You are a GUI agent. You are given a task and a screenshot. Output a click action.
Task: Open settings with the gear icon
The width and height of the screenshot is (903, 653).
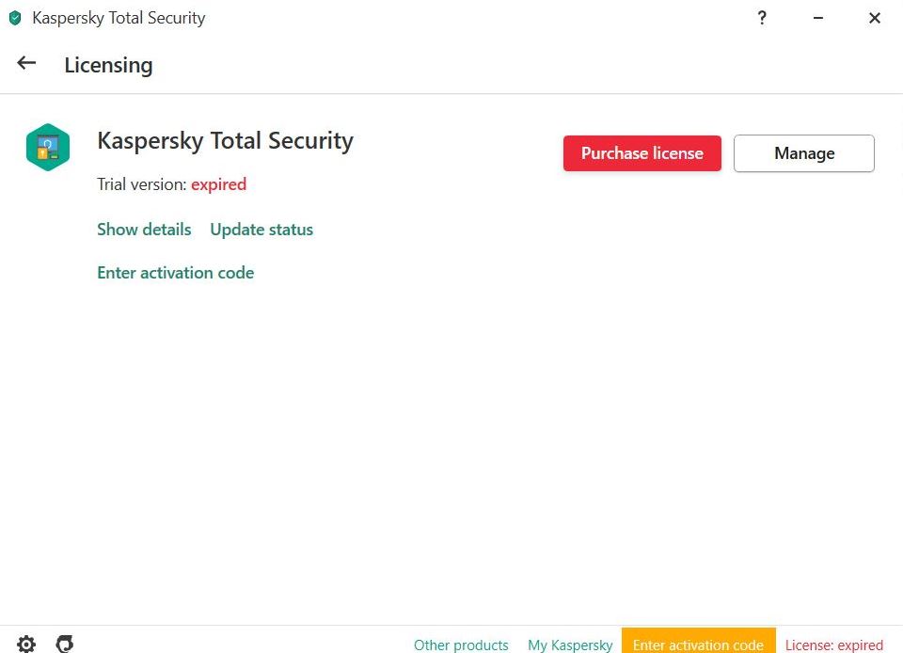[x=26, y=644]
